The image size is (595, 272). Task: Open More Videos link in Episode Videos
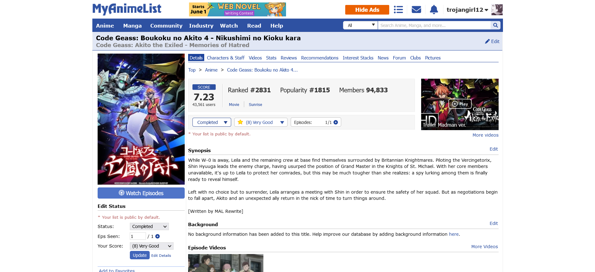tap(484, 247)
